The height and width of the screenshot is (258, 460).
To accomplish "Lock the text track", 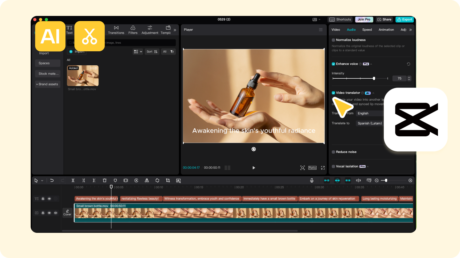I will point(43,199).
